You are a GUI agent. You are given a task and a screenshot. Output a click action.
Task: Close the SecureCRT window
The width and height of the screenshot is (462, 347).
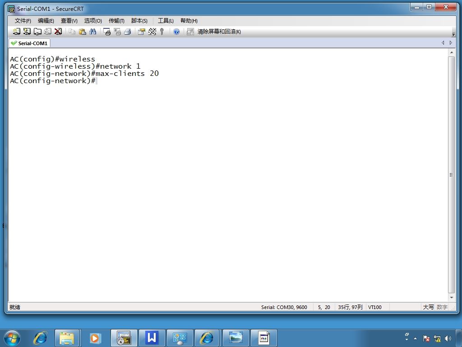click(446, 7)
